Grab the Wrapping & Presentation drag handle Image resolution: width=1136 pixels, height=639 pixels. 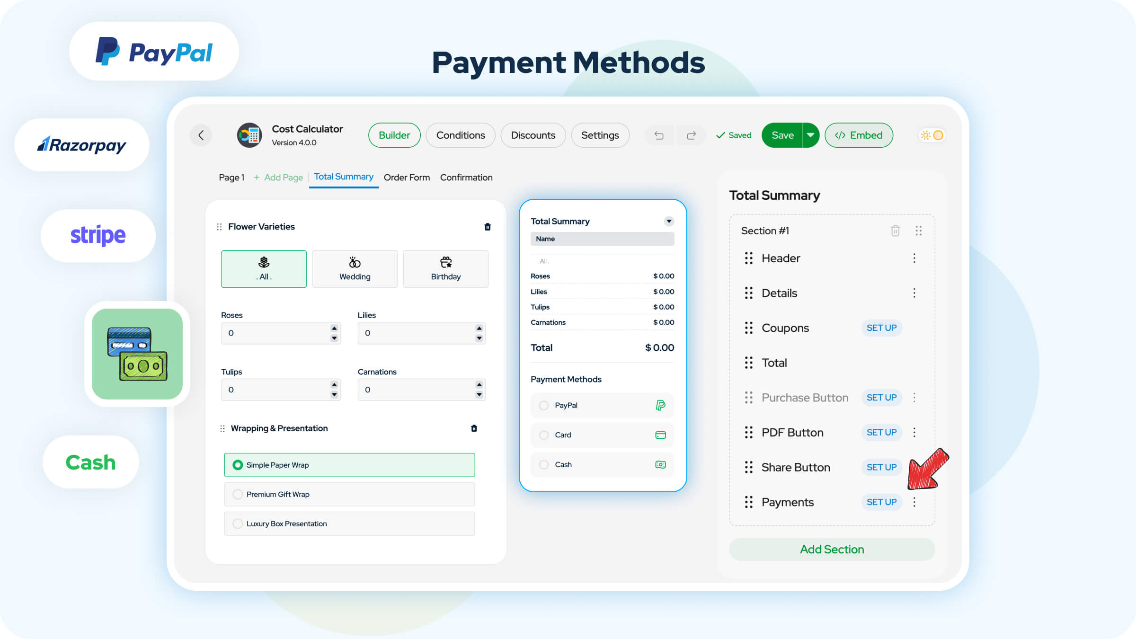point(222,428)
